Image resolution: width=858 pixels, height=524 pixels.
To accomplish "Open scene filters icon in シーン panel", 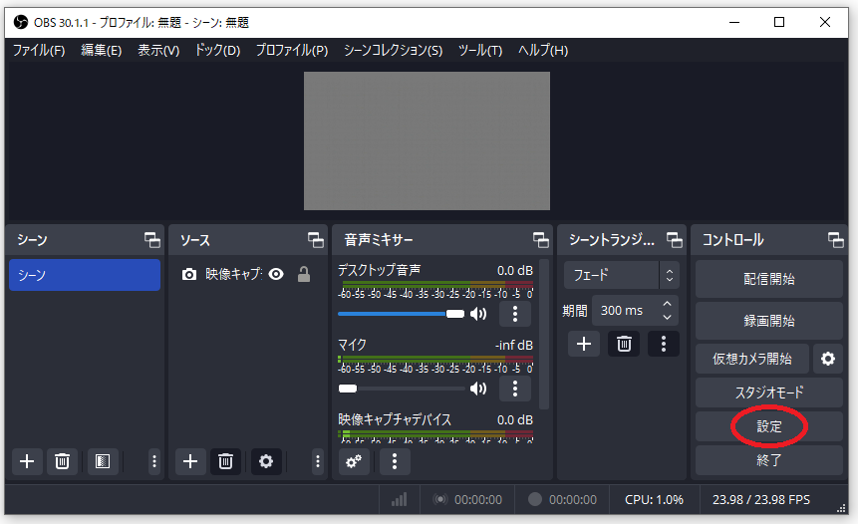I will 103,461.
